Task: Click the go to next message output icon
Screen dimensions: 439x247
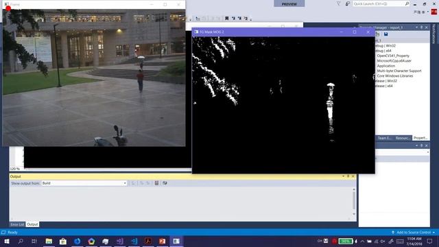Action: [x=148, y=183]
